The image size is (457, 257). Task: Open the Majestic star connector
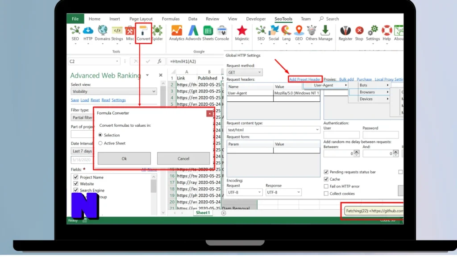pos(242,33)
